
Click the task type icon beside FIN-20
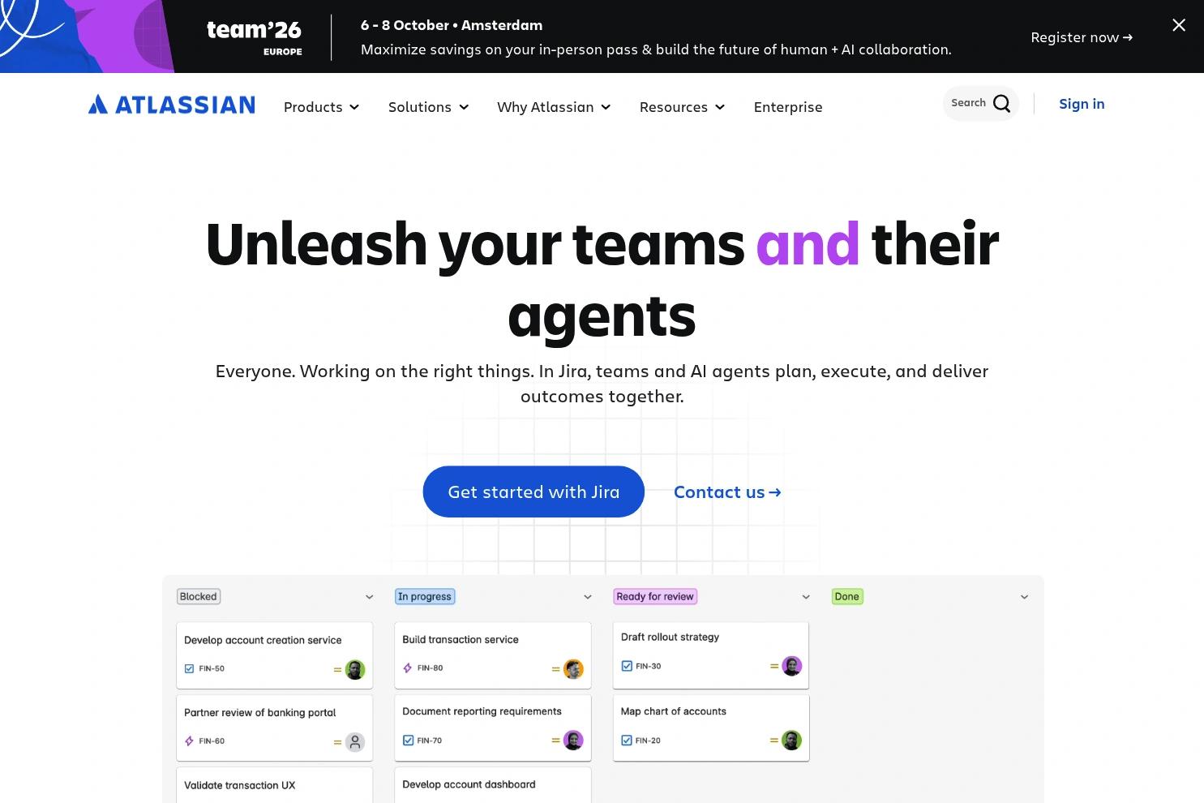627,741
